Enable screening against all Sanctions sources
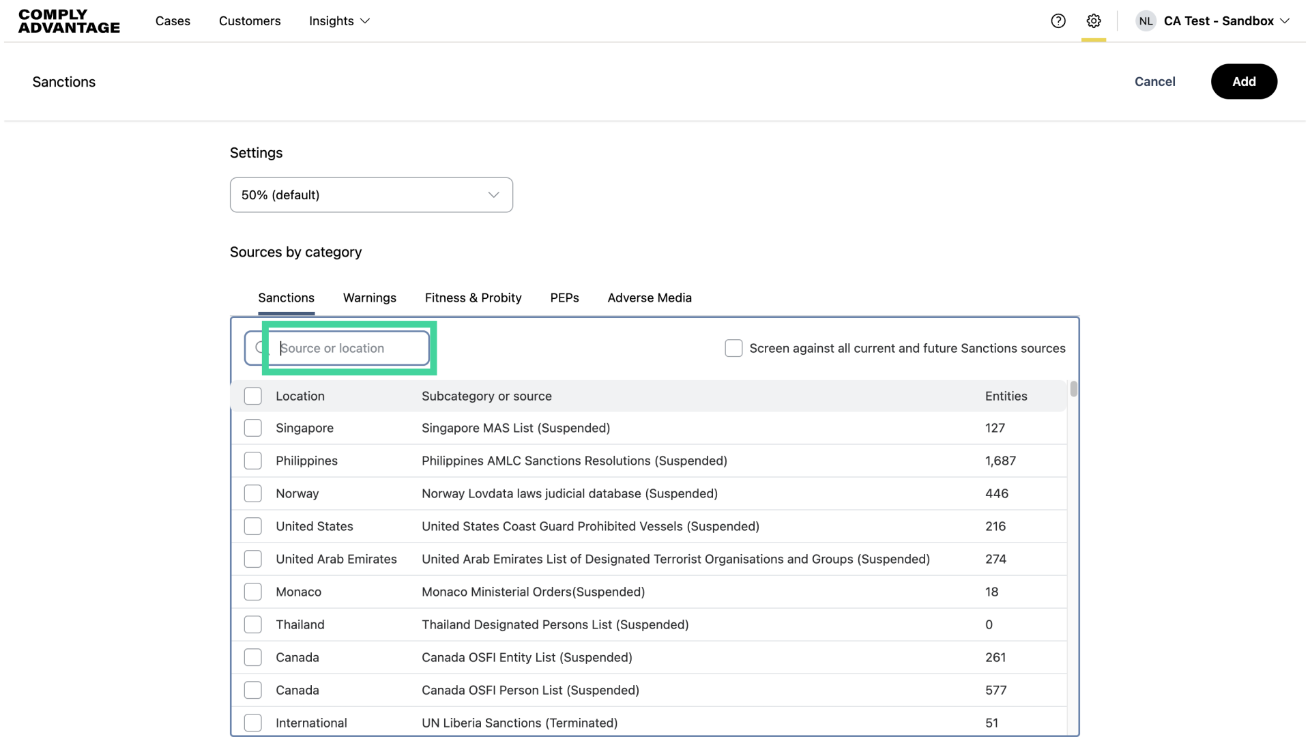The image size is (1310, 737). click(733, 348)
